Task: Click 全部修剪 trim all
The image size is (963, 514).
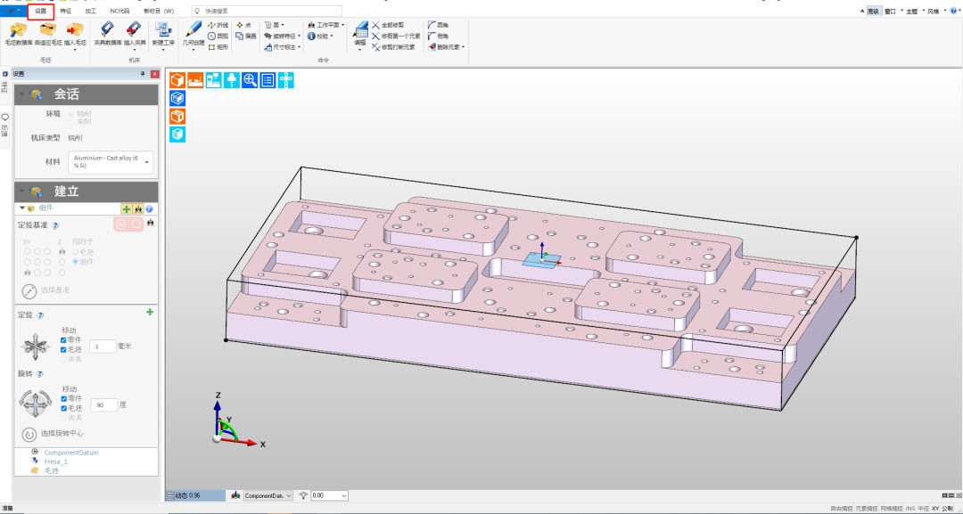Action: [x=388, y=25]
